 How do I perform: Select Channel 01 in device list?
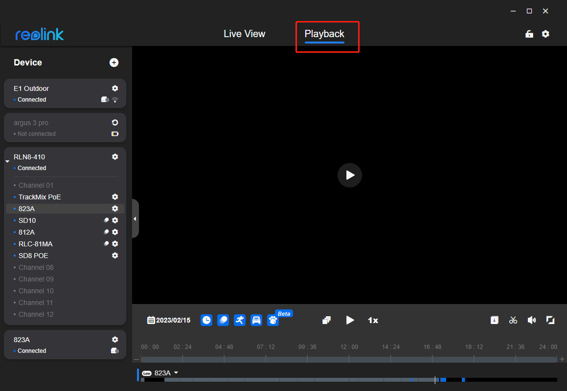point(36,185)
